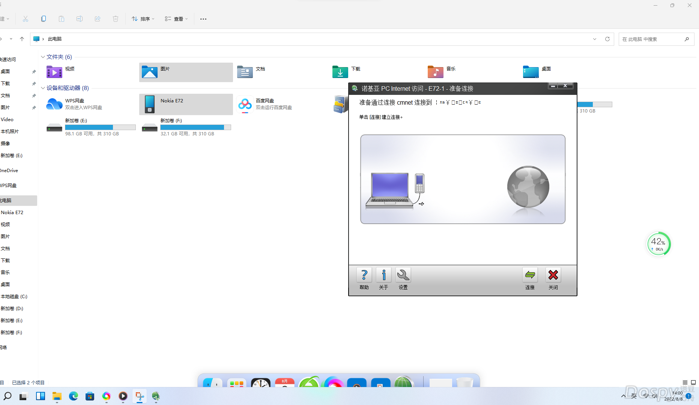699x405 pixels.
Task: Click the 42% floating speed widget
Action: [x=658, y=244]
